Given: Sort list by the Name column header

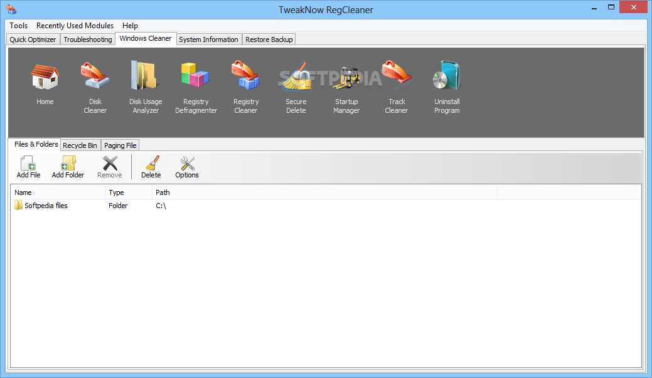Looking at the screenshot, I should coord(58,192).
